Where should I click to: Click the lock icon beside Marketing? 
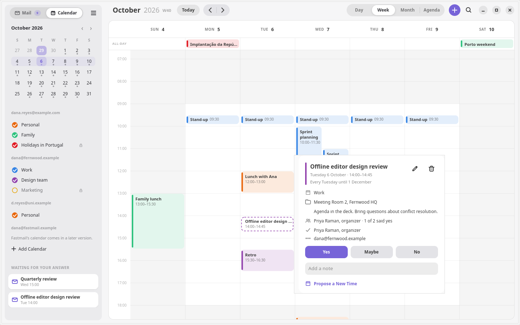coord(81,190)
